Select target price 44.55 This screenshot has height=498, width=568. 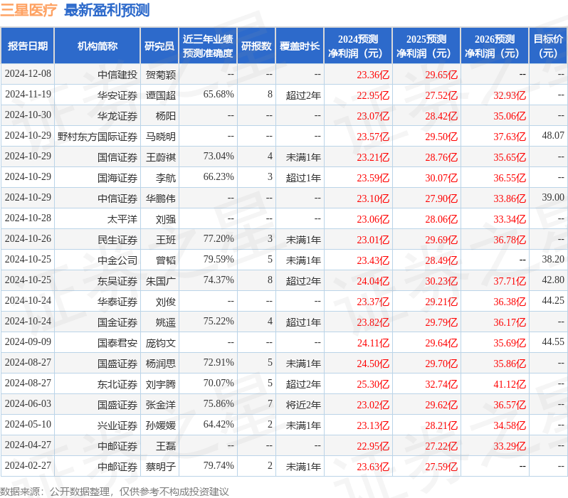(x=553, y=342)
